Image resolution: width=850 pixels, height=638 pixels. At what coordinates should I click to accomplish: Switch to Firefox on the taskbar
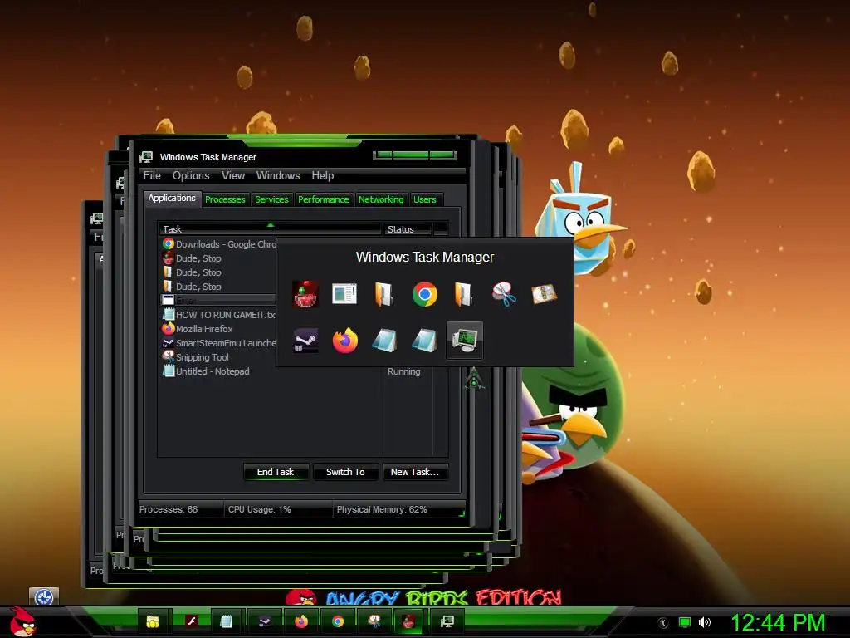300,621
